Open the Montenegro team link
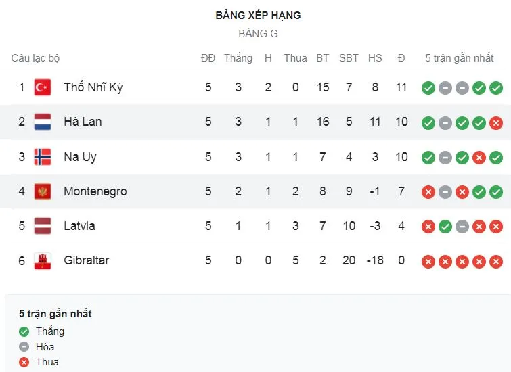The width and height of the screenshot is (511, 372). [x=95, y=191]
